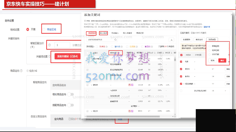This screenshot has height=132, width=236.
Task: Click 取消 in the match type popup
Action: 212,60
